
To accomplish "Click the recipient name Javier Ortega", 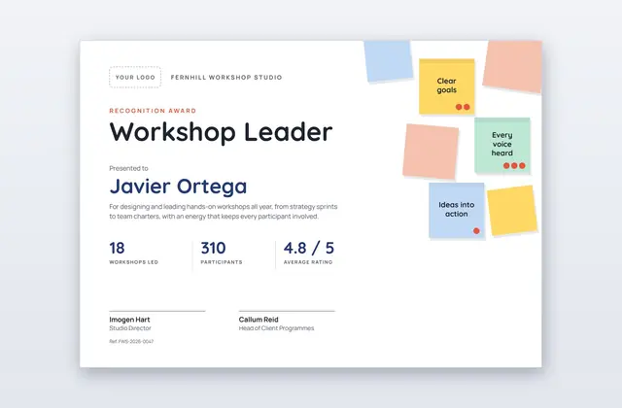I will [178, 187].
